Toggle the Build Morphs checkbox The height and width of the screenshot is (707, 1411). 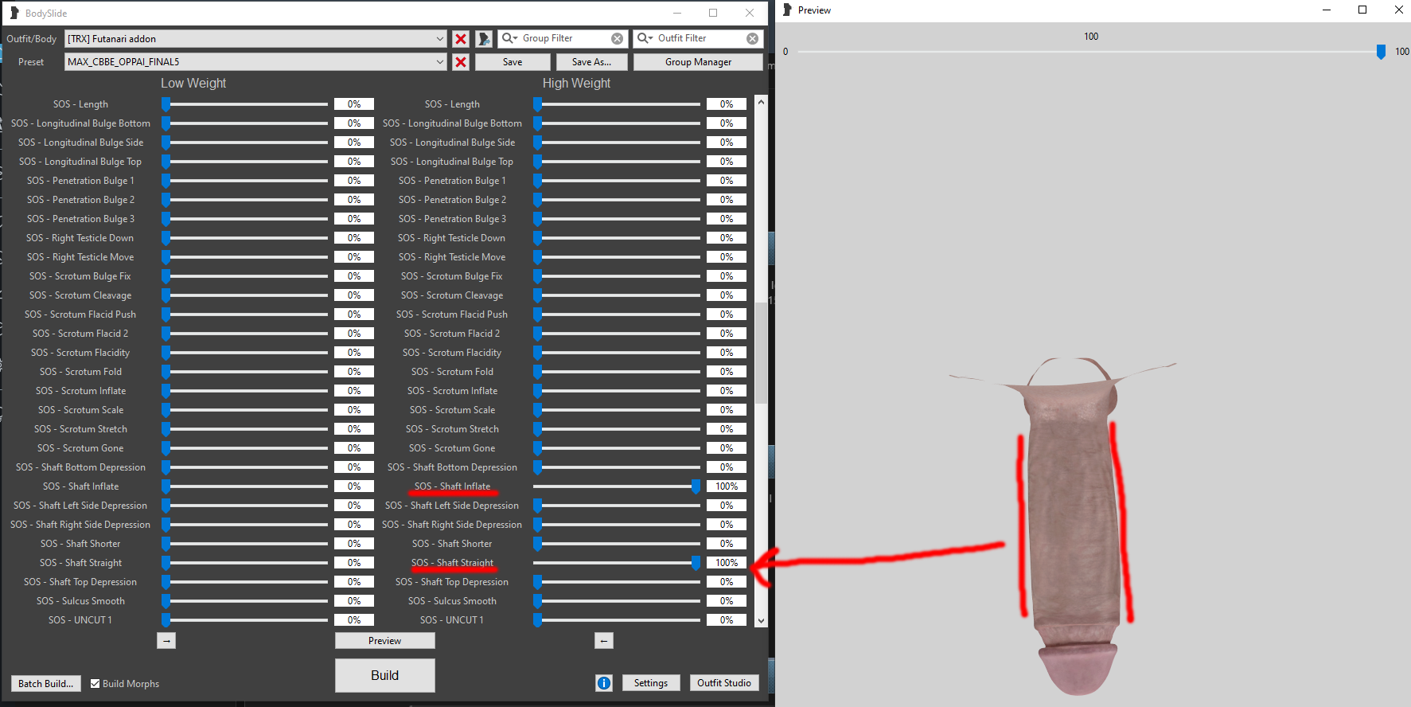(95, 683)
